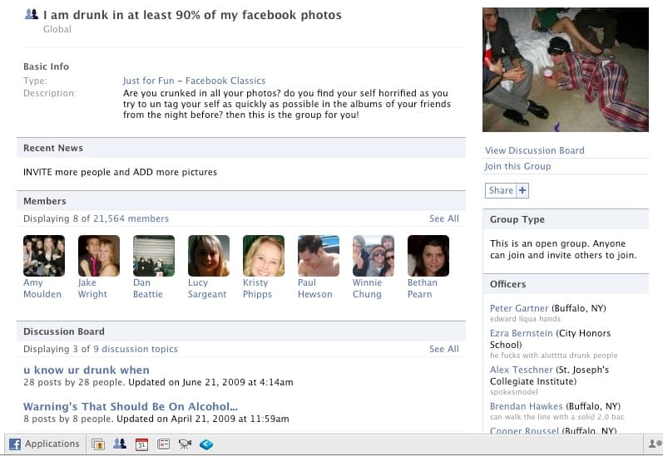Open Paul Hewson's profile photo
Screen dimensions: 663x456
319,256
